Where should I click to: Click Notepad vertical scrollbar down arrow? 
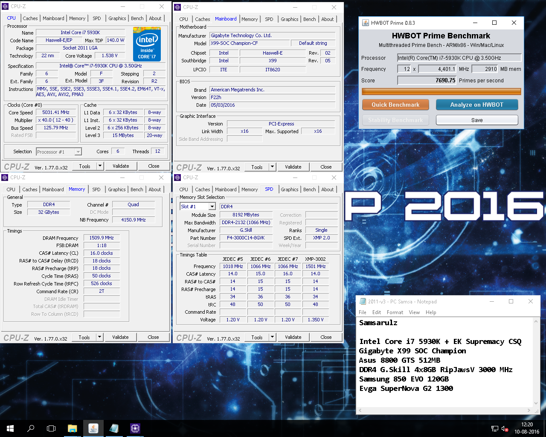coord(537,403)
